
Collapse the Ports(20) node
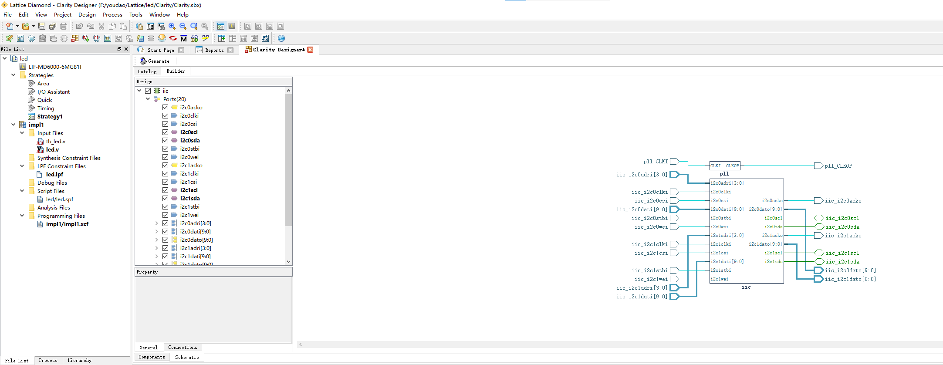[x=148, y=99]
